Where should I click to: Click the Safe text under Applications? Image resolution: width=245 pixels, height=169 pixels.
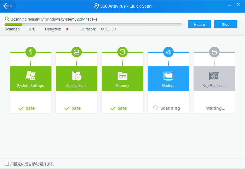[76, 108]
